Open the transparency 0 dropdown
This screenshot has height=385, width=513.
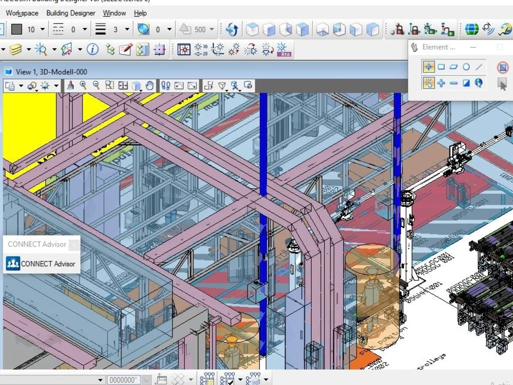tap(169, 29)
